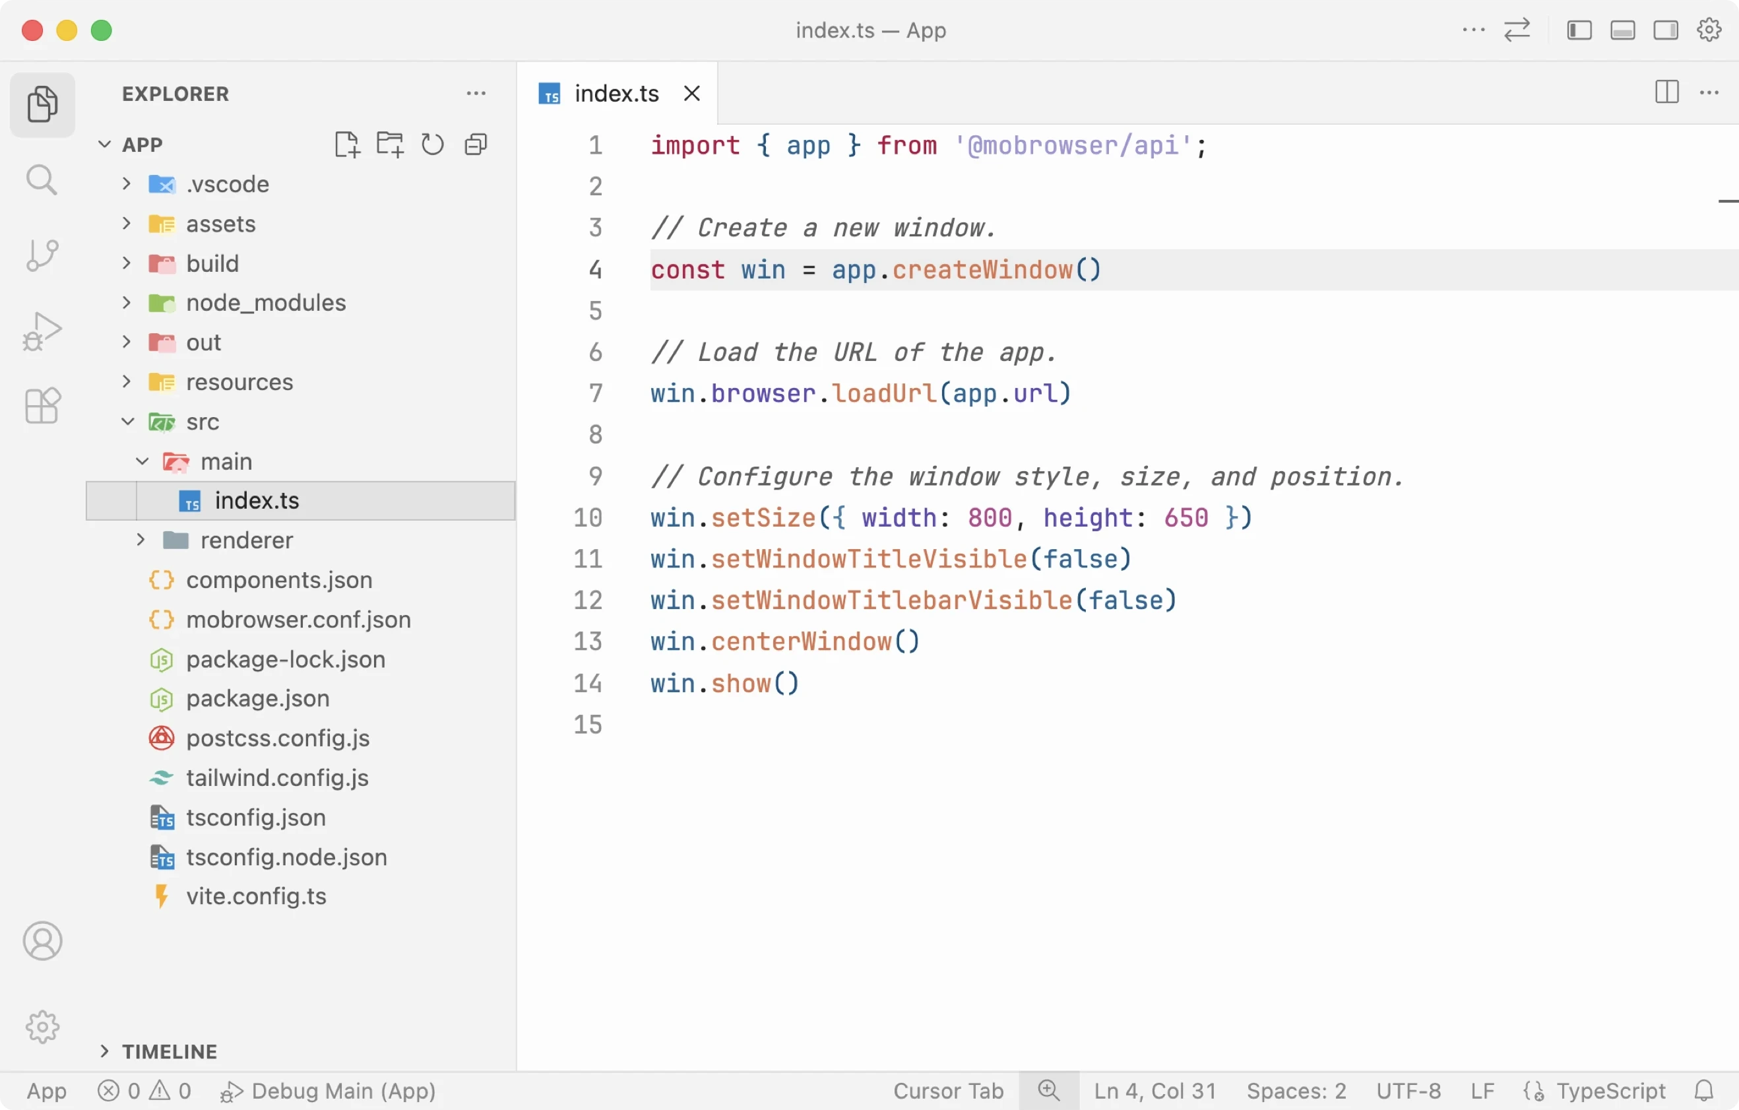Open the Run and Debug view
Viewport: 1739px width, 1110px height.
click(42, 331)
